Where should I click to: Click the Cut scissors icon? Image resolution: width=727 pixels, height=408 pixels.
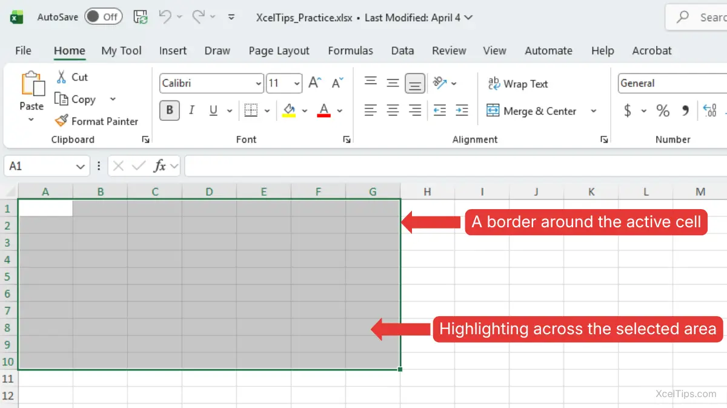61,77
